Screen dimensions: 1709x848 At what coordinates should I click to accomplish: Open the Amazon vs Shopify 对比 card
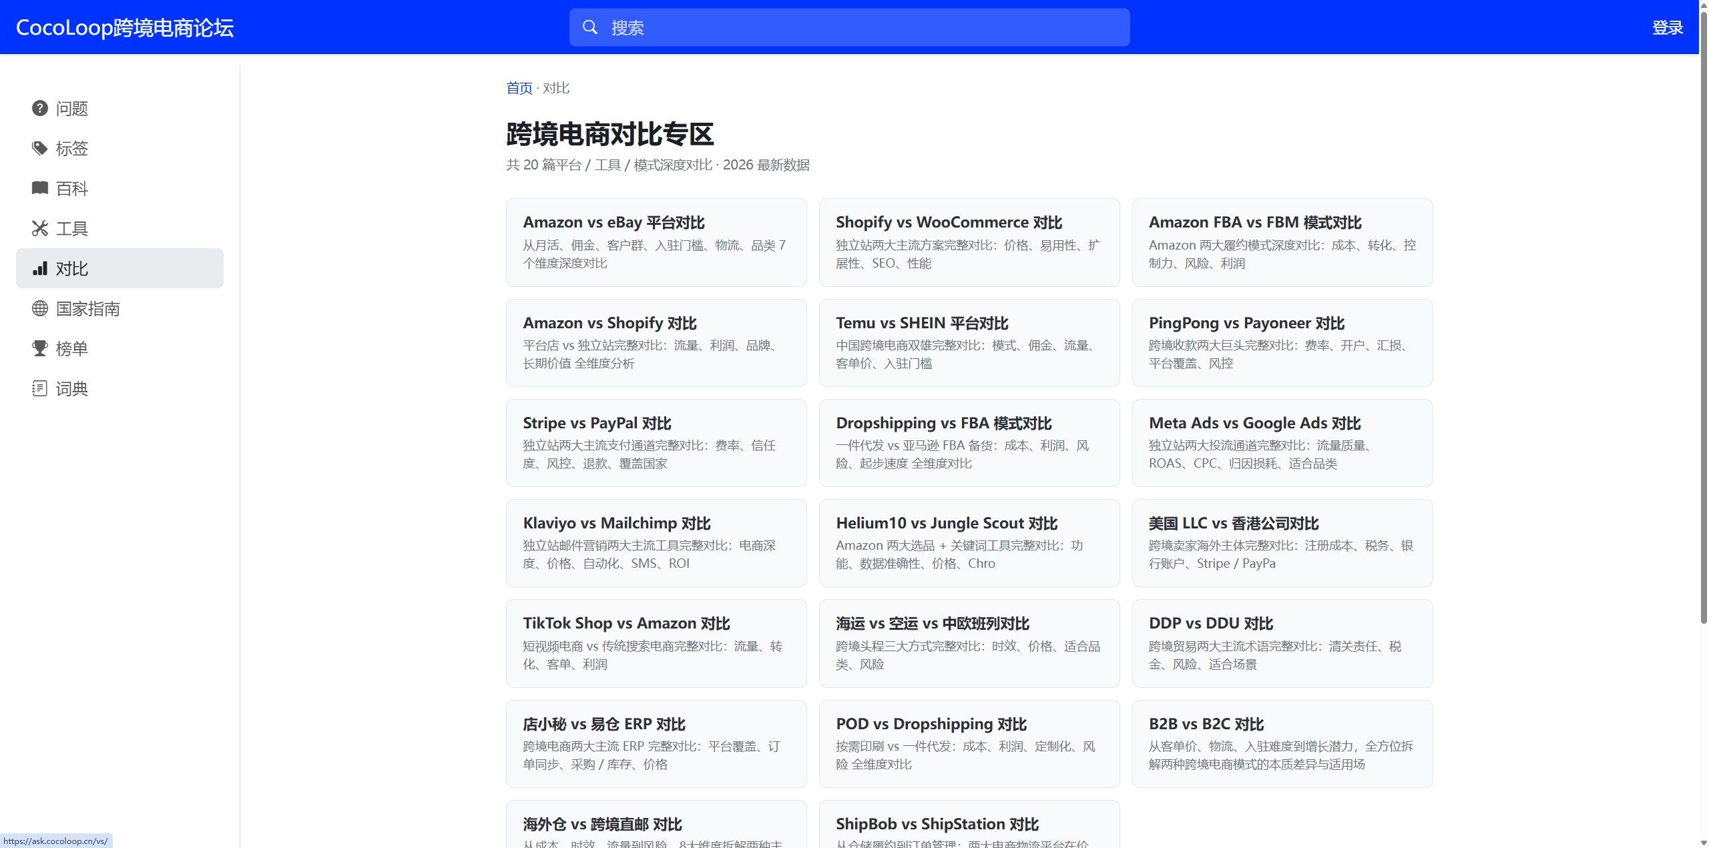click(656, 343)
